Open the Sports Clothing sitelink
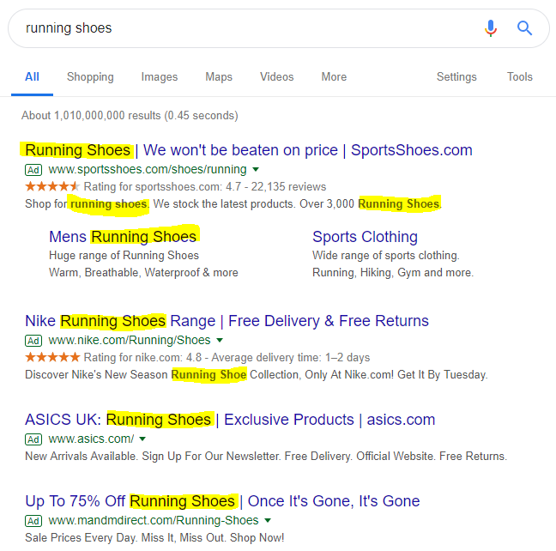556x551 pixels. pos(365,237)
